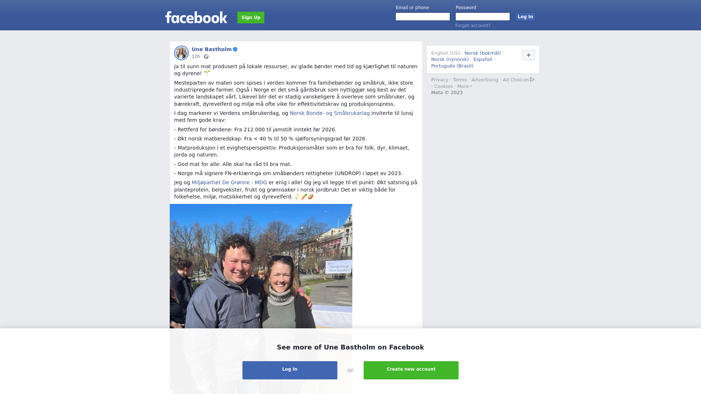
Task: Expand the More footer dropdown
Action: click(x=464, y=86)
